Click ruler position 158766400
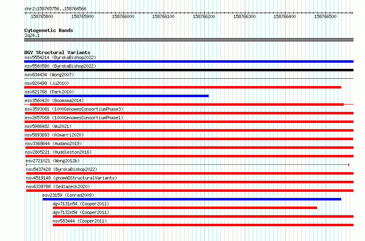Viewport: 365px width, 241px height. [285, 16]
